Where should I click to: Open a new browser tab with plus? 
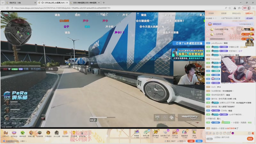(104, 3)
